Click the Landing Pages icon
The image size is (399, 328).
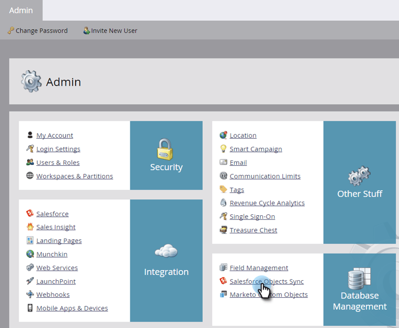coord(30,240)
